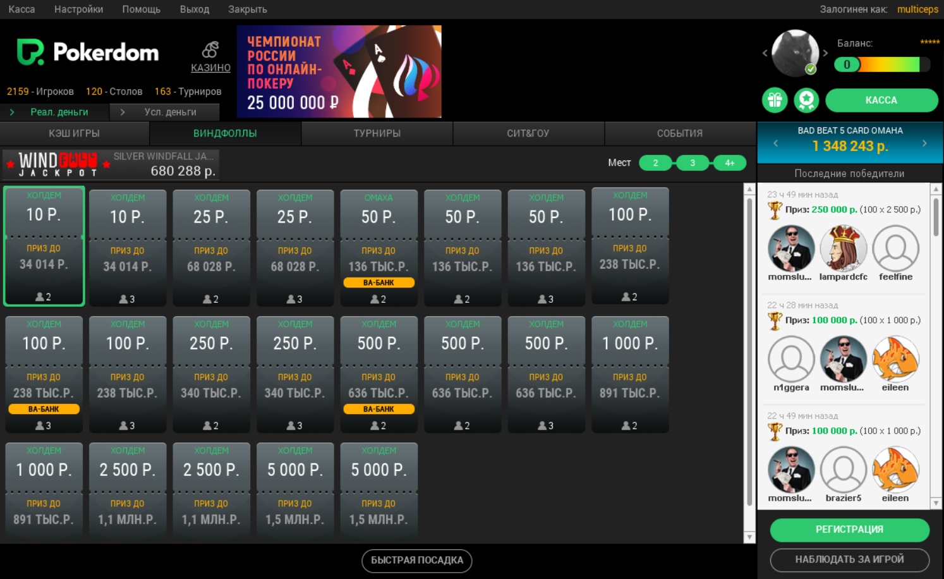944x579 pixels.
Task: Show next avatar with right arrow
Action: coord(825,53)
